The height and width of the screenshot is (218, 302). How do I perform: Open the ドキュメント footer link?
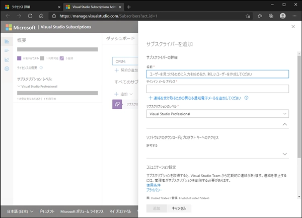tap(47, 211)
